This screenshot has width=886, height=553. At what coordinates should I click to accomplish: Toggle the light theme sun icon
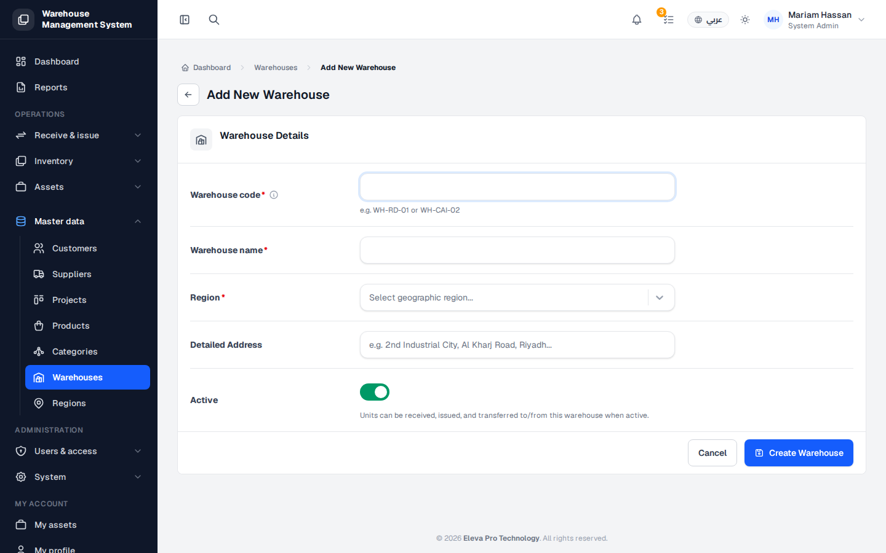(x=745, y=20)
